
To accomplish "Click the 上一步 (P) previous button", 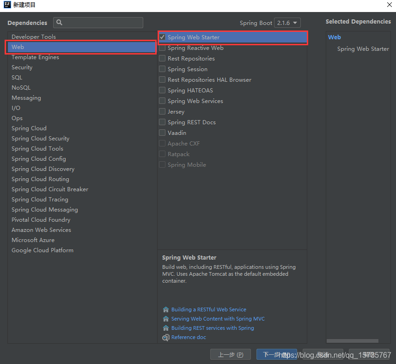I will (x=231, y=354).
